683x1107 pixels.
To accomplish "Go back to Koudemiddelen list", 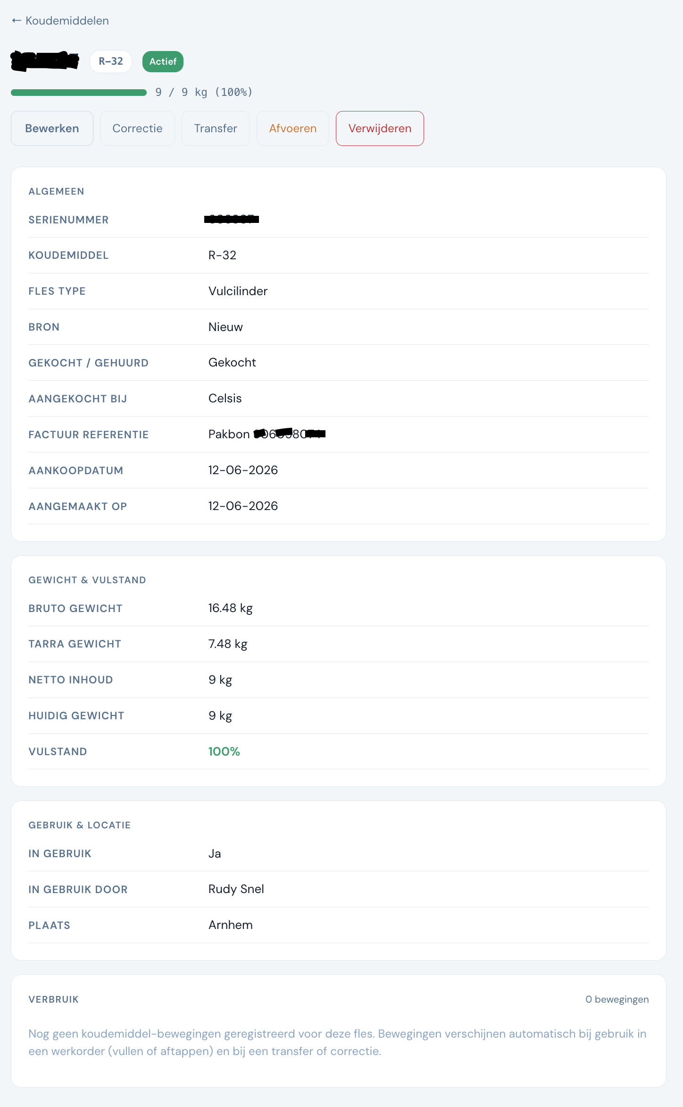I will pyautogui.click(x=60, y=21).
